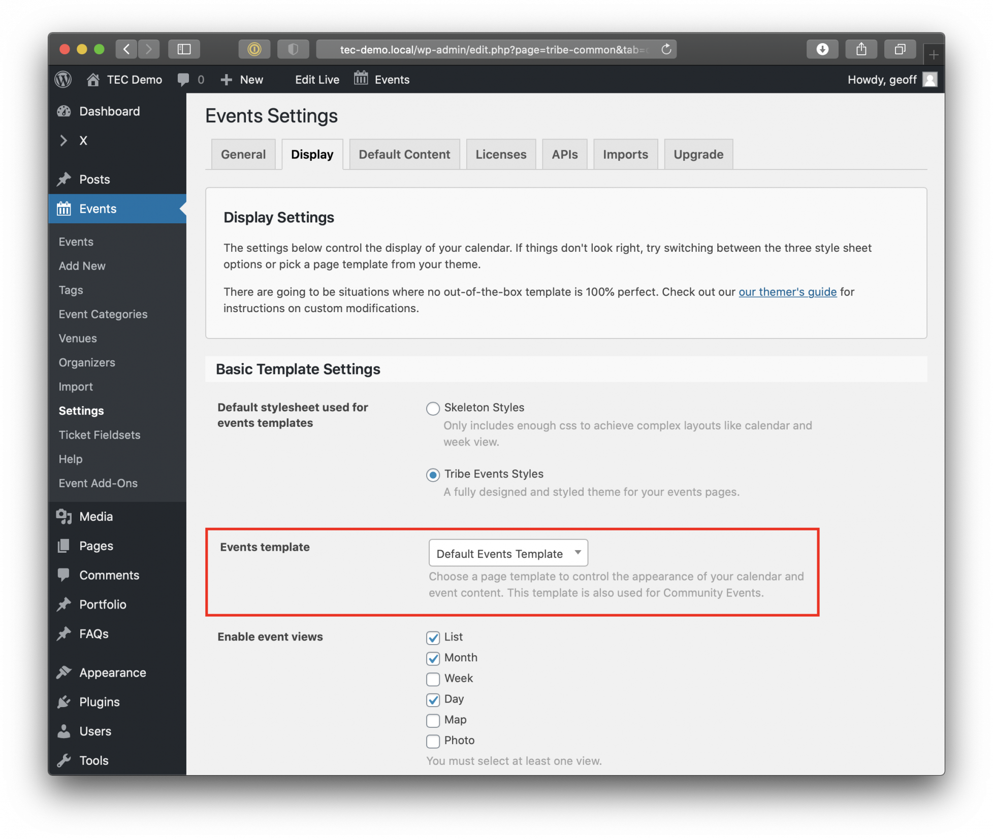Select the Display tab

coord(312,154)
